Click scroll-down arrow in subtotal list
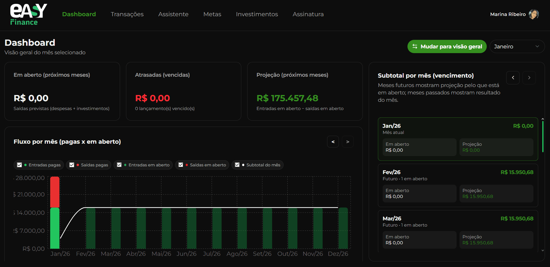 (x=543, y=250)
